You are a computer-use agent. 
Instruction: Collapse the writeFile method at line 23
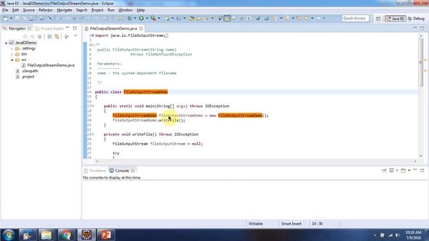(93, 135)
